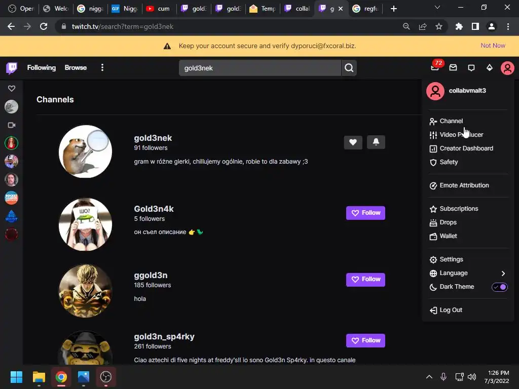Follow the ggold3n channel
Screen dimensions: 519x389
[365, 280]
